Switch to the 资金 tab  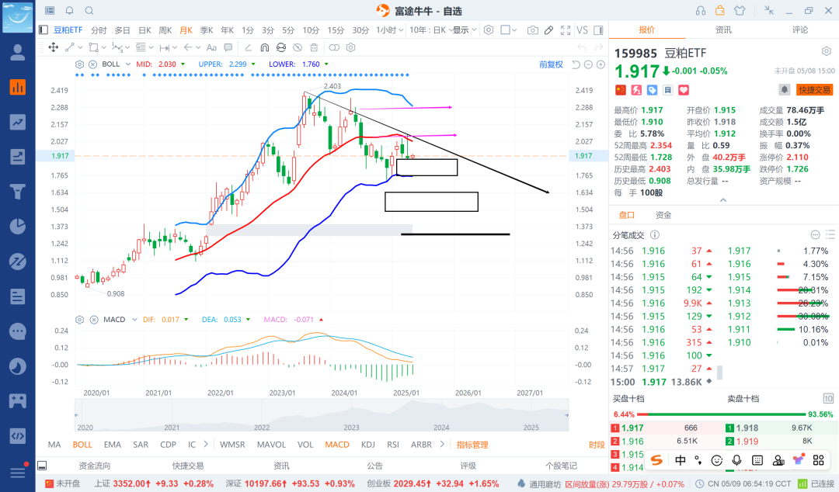pos(663,215)
